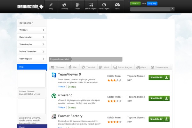Switch to the Bakım Araçları tab in reviews
This screenshot has height=128, width=192.
(x=123, y=67)
